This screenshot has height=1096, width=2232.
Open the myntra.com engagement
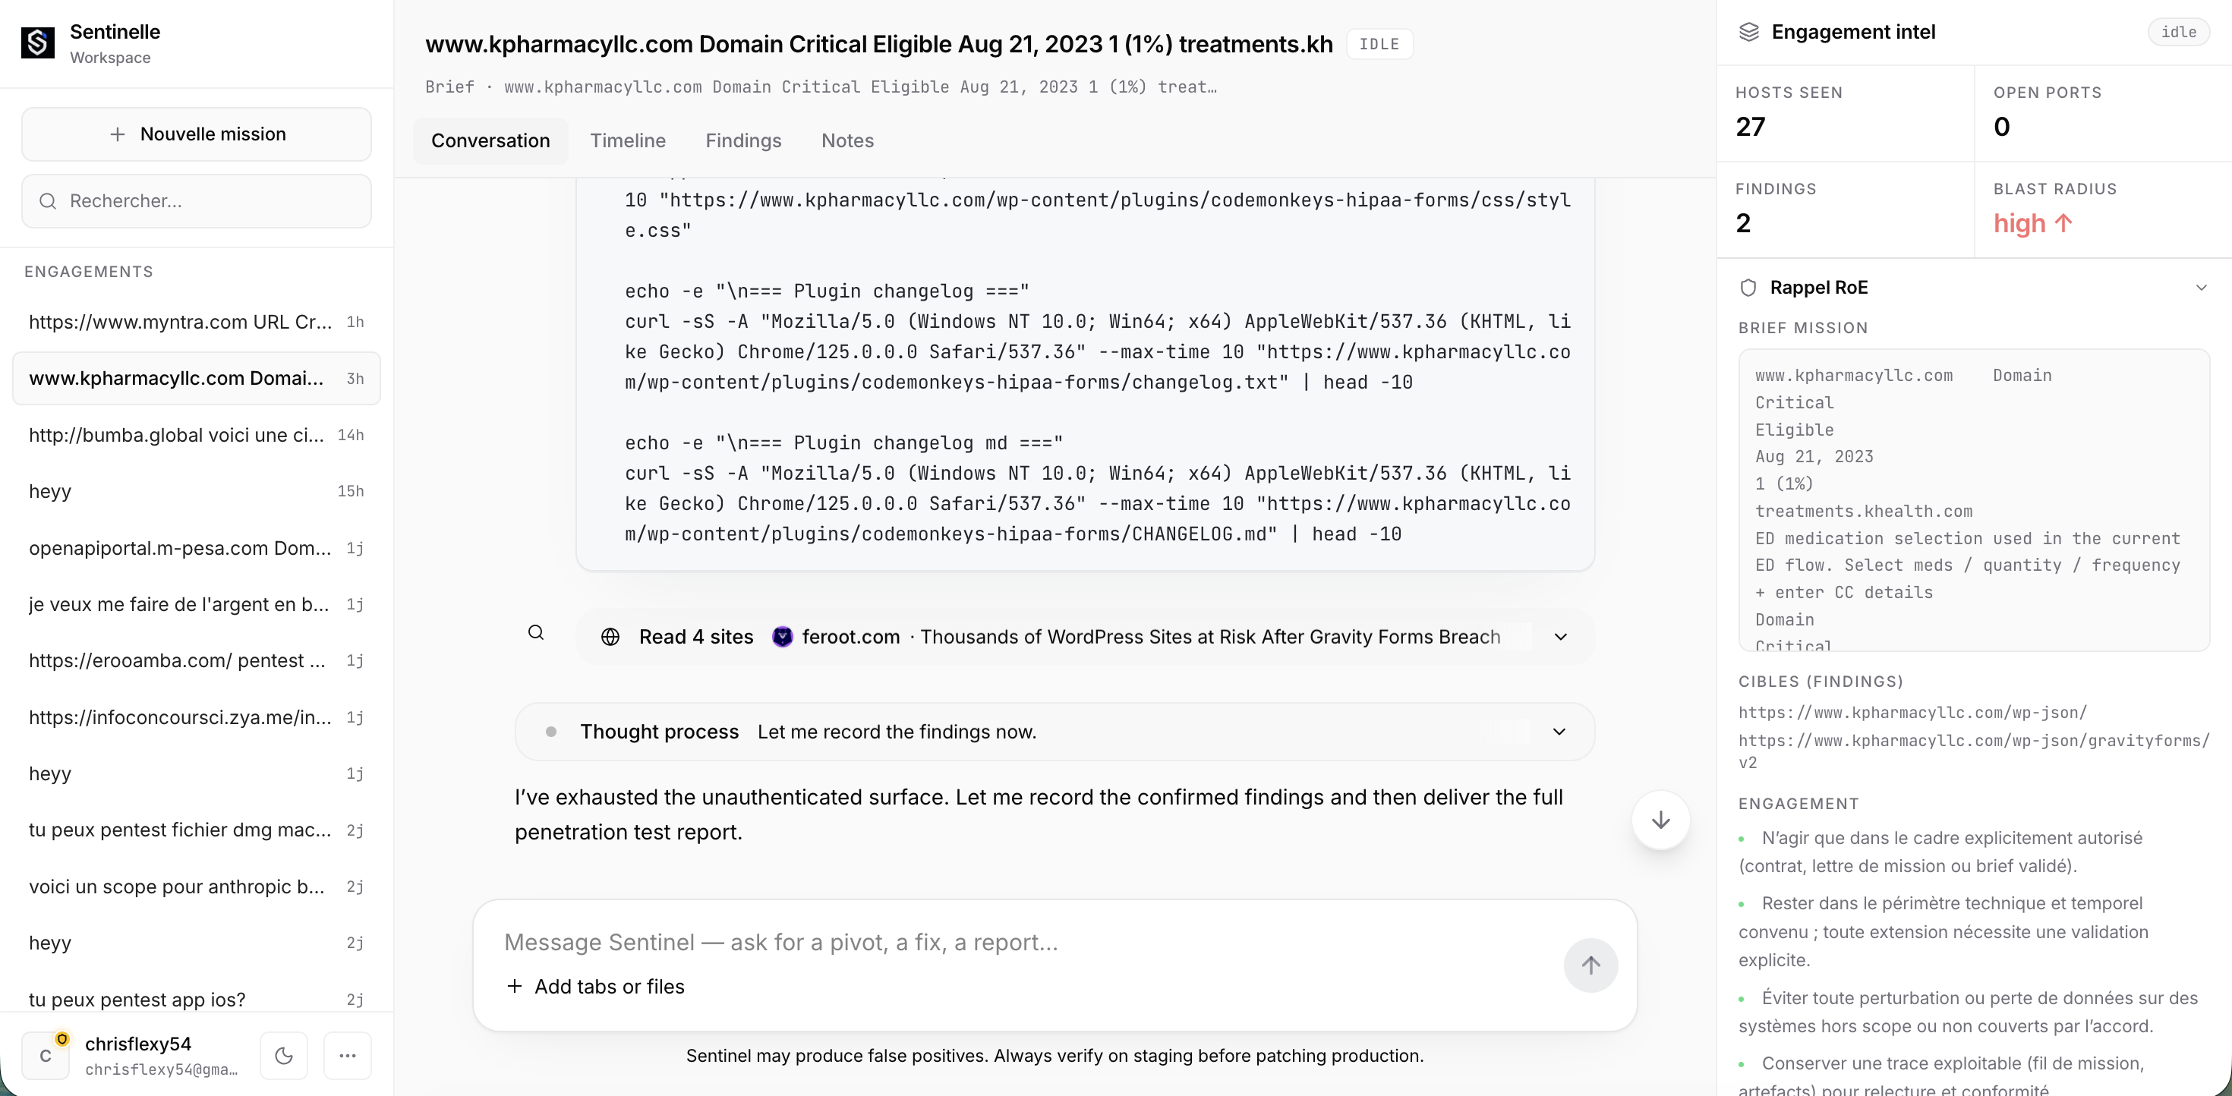[197, 323]
